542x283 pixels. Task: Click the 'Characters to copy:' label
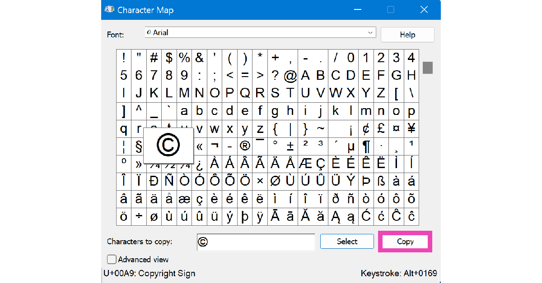140,242
